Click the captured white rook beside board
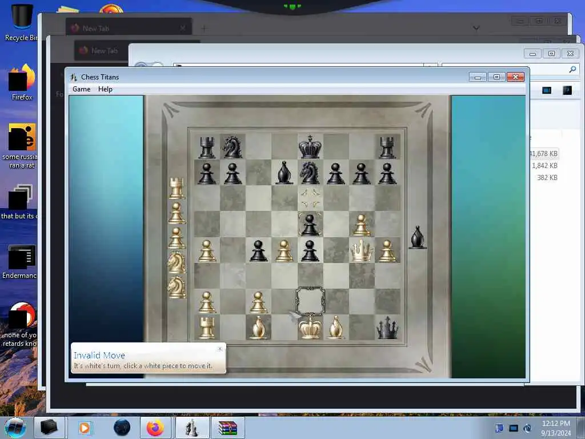 pos(177,188)
